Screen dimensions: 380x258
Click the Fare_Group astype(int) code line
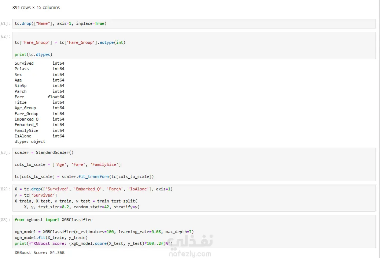point(70,42)
